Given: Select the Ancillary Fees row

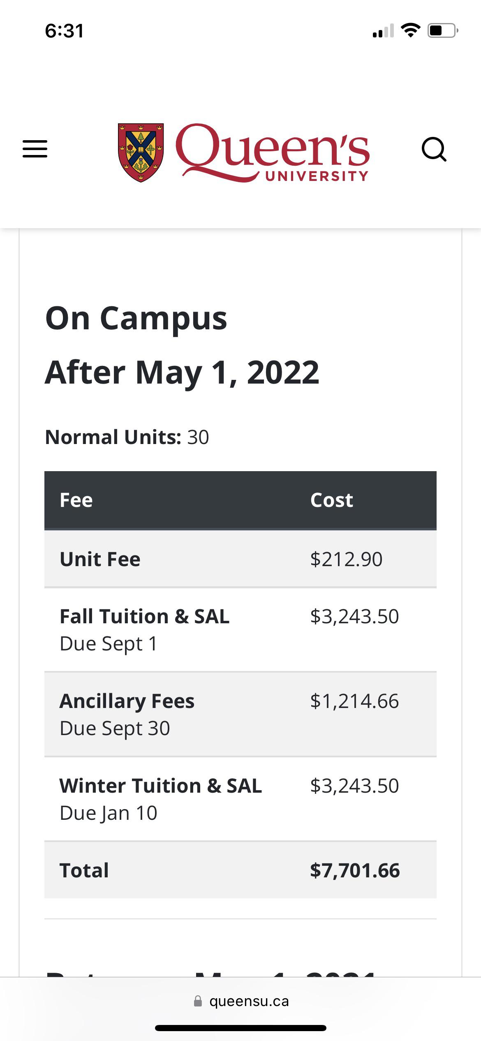Looking at the screenshot, I should 240,714.
